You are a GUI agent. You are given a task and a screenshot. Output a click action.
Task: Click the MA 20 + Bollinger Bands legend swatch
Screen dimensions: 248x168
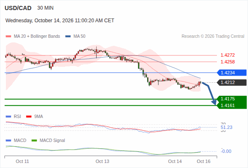[8, 37]
